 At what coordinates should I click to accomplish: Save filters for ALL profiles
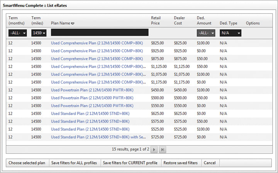pos(74,163)
